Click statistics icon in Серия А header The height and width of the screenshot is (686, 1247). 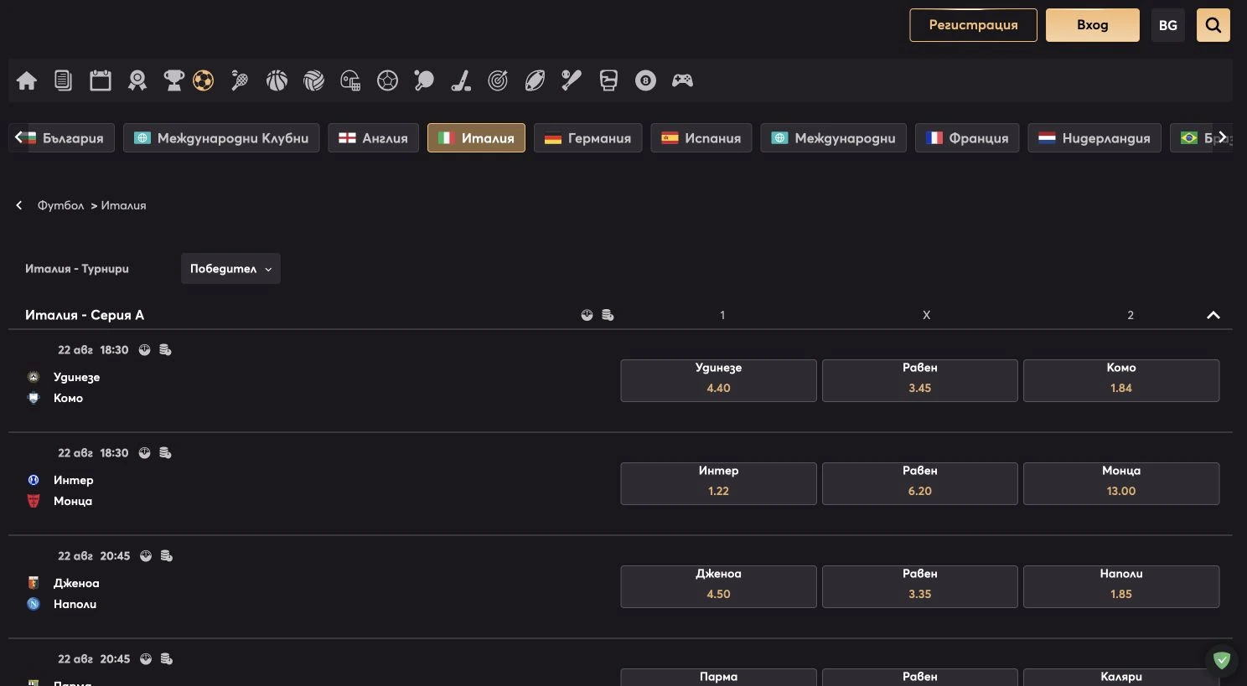point(587,315)
